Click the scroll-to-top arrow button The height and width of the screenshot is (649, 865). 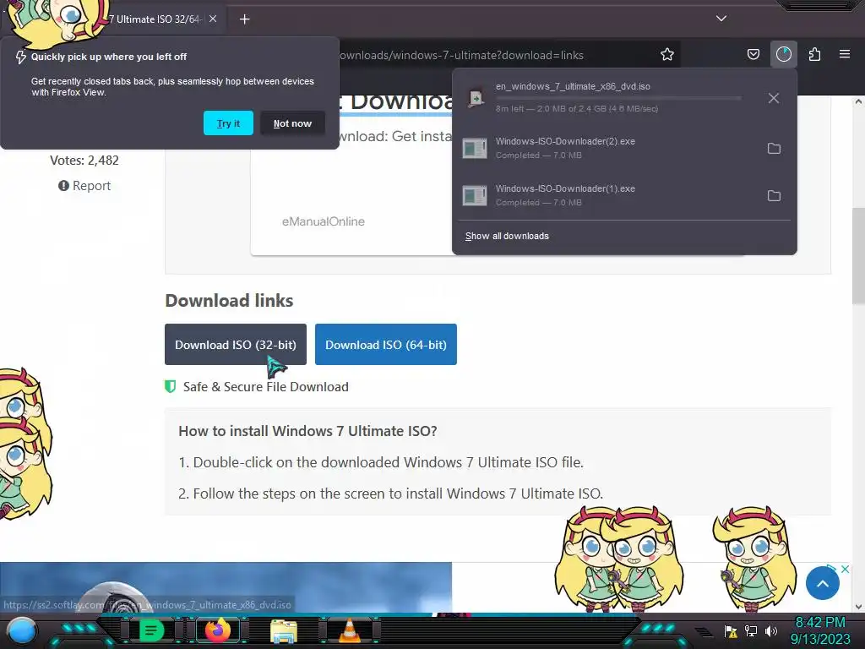[x=823, y=583]
